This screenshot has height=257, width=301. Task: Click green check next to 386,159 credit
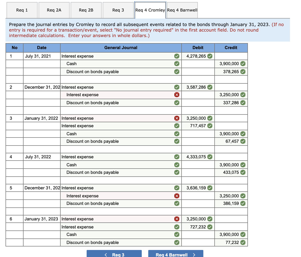pos(243,203)
